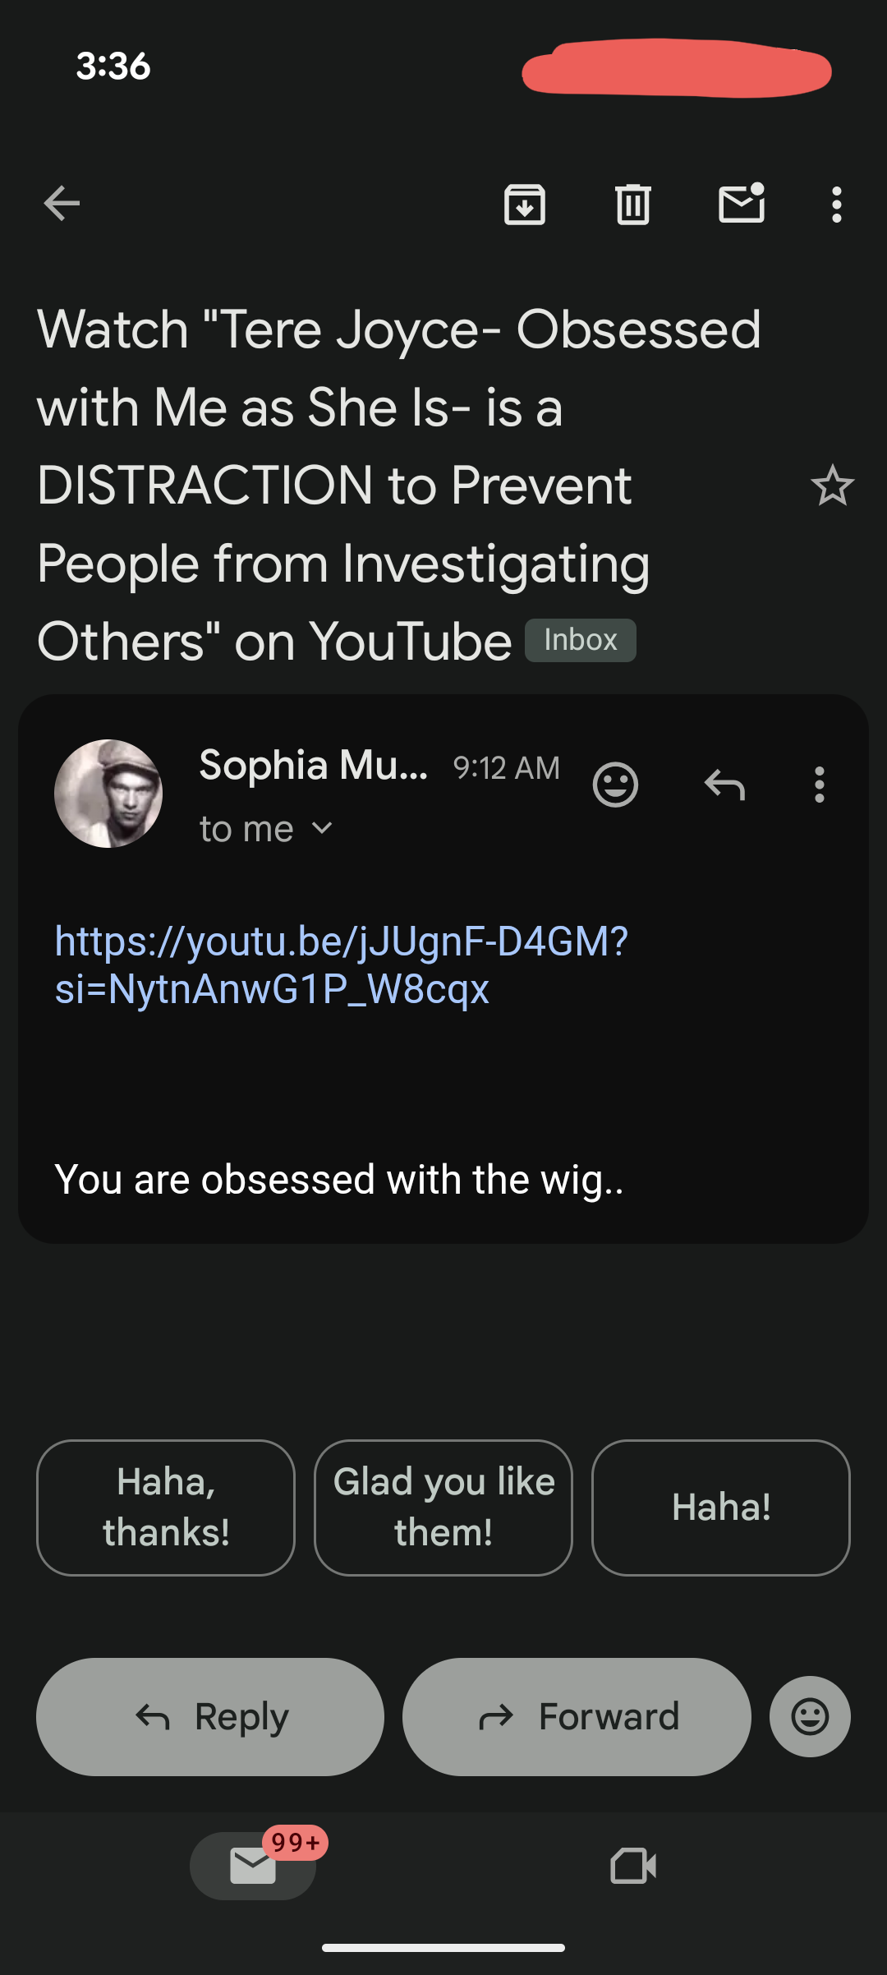Archive this email
The height and width of the screenshot is (1975, 887).
coord(525,205)
